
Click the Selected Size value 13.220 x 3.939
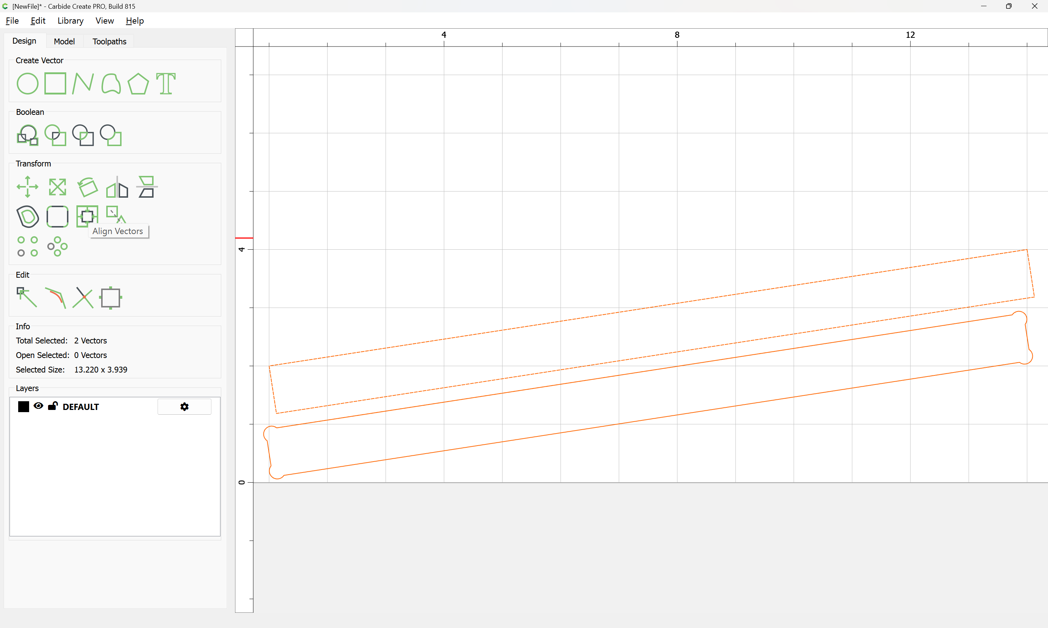tap(101, 370)
